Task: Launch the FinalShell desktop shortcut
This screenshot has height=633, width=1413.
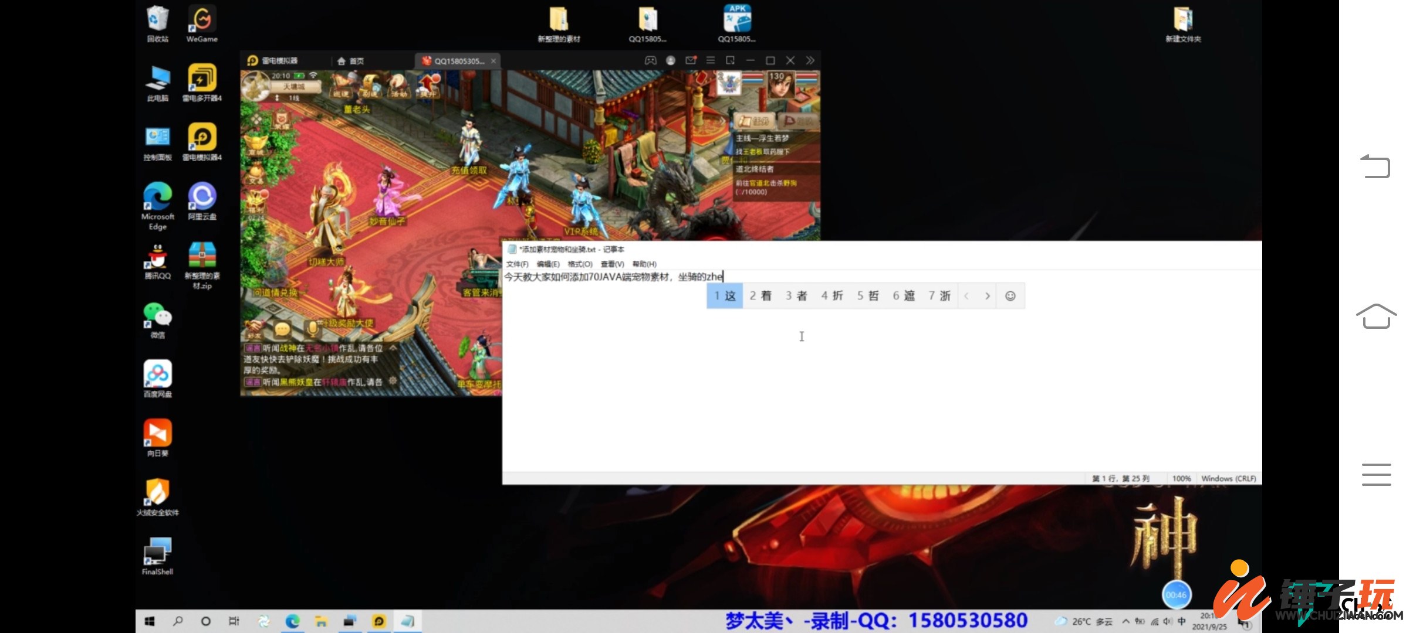Action: point(157,556)
